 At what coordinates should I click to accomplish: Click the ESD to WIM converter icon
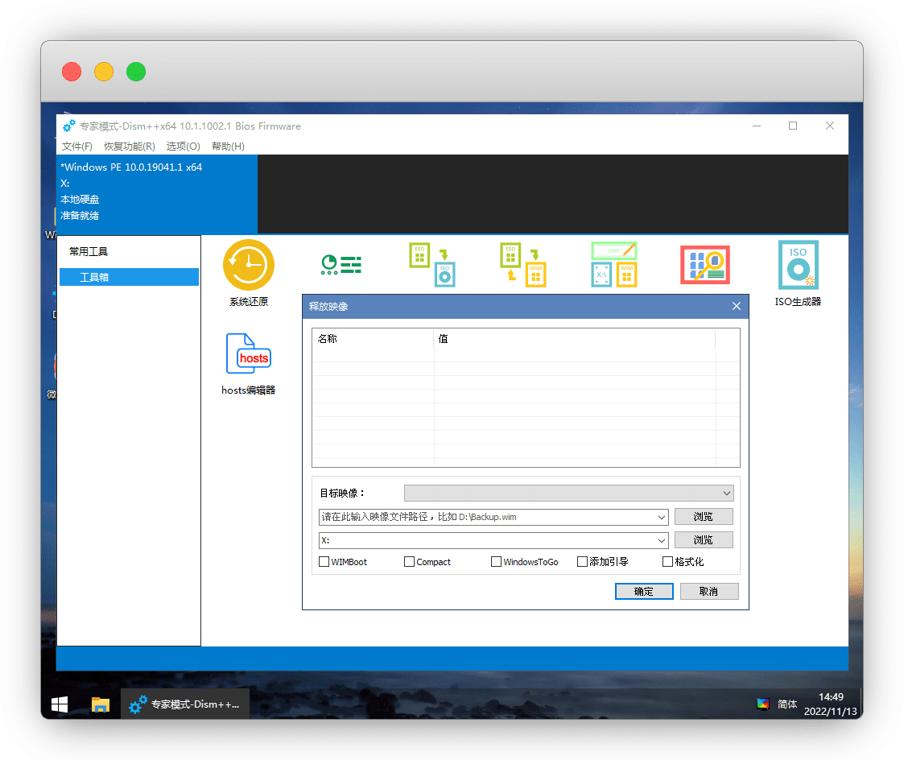click(x=523, y=265)
